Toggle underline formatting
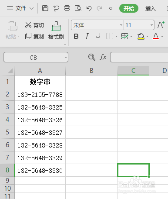The height and width of the screenshot is (199, 168). tap(98, 36)
